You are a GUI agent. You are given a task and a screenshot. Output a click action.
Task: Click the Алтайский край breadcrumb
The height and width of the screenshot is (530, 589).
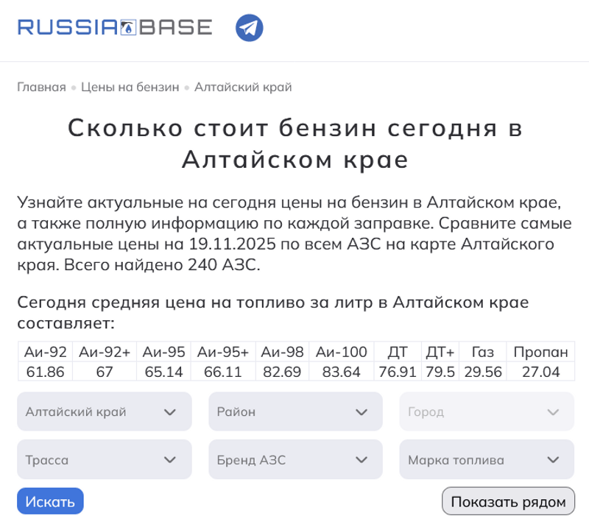click(x=243, y=87)
